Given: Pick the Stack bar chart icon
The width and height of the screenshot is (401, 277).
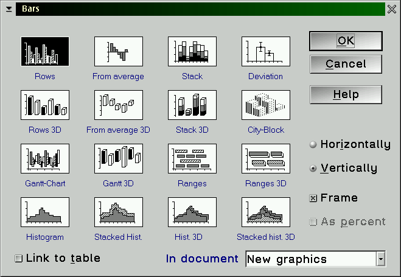Looking at the screenshot, I should pos(192,52).
